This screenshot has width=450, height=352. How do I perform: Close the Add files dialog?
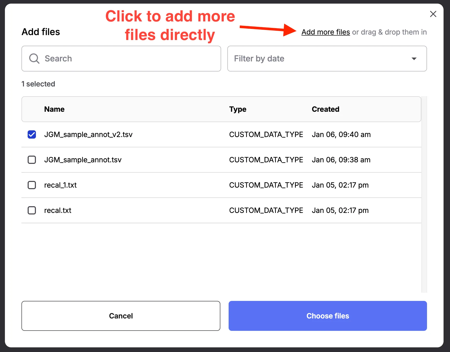[433, 14]
